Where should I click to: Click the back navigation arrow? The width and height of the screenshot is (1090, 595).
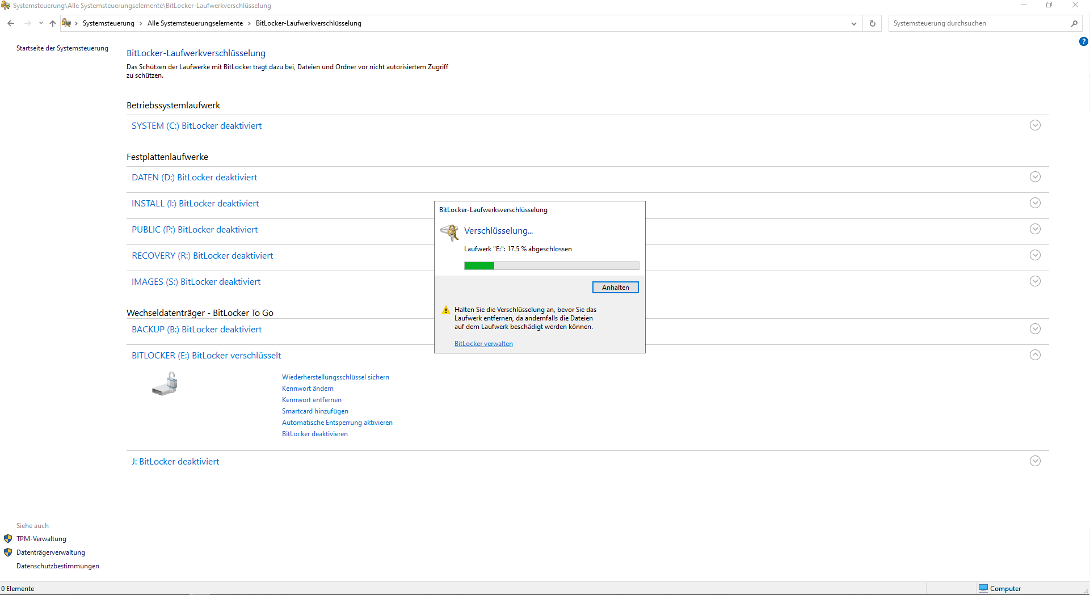point(11,23)
